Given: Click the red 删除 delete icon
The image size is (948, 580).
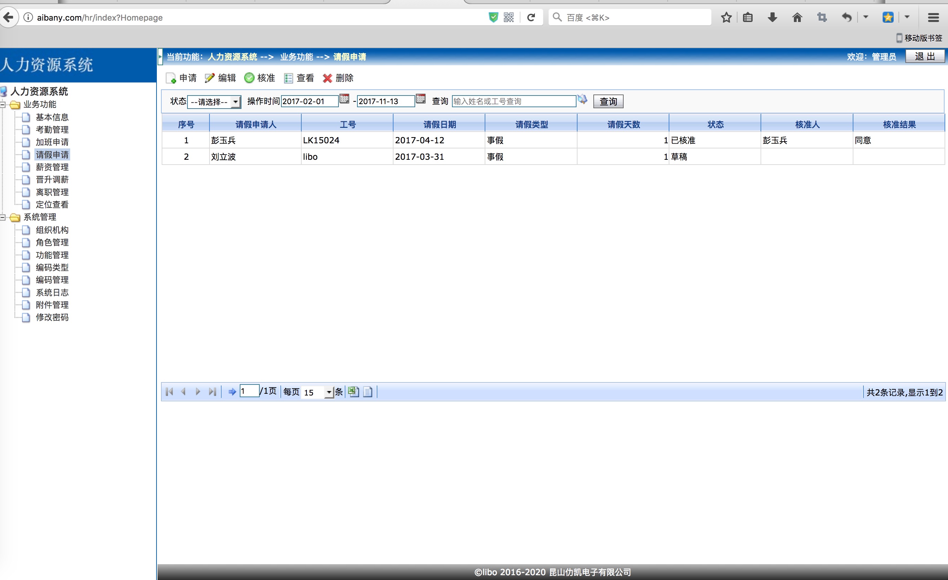Looking at the screenshot, I should tap(327, 78).
